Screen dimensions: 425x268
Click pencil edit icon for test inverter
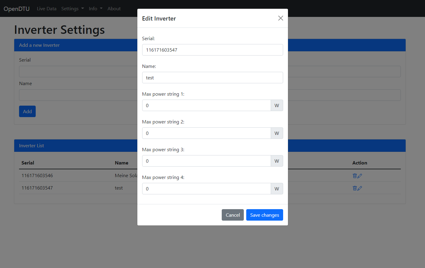(360, 188)
